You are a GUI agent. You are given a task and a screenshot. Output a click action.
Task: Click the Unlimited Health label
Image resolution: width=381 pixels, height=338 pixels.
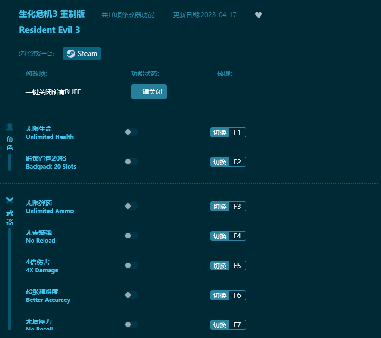coord(50,137)
